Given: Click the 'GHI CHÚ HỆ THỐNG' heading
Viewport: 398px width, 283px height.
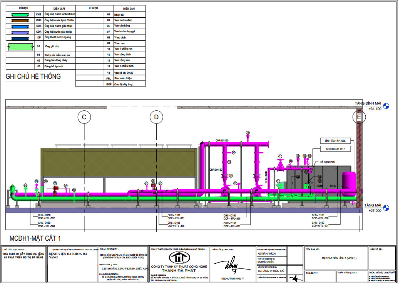Looking at the screenshot, I should point(33,77).
